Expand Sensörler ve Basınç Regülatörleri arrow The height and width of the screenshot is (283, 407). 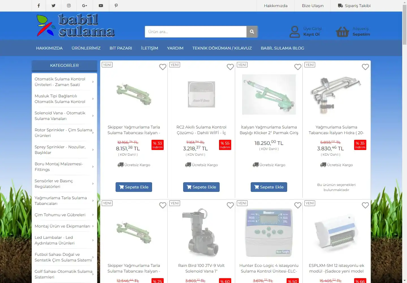[x=93, y=184]
